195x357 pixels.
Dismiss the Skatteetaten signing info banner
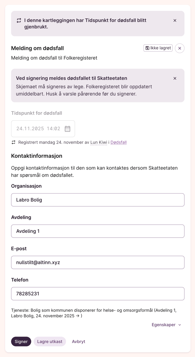click(x=175, y=78)
